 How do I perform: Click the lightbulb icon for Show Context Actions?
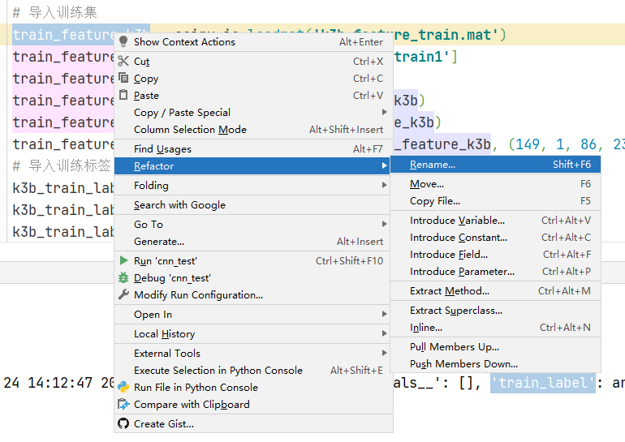click(123, 41)
